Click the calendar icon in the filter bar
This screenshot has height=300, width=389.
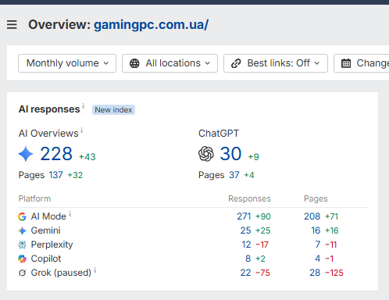346,63
